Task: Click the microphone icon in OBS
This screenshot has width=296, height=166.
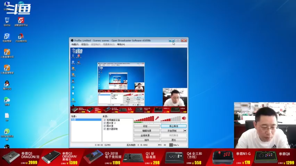Action: [x=157, y=118]
